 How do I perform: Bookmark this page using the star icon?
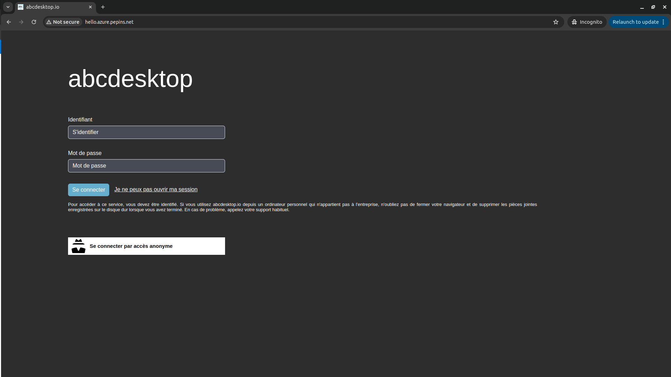click(x=556, y=22)
